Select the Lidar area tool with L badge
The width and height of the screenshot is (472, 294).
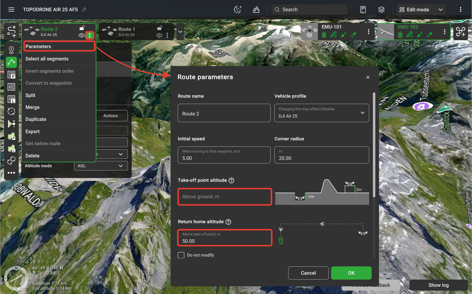pos(11,99)
